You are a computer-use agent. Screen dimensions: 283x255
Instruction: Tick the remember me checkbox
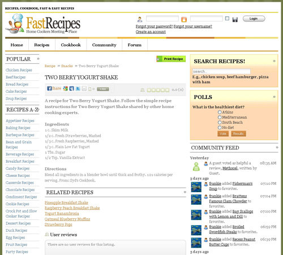click(x=227, y=19)
